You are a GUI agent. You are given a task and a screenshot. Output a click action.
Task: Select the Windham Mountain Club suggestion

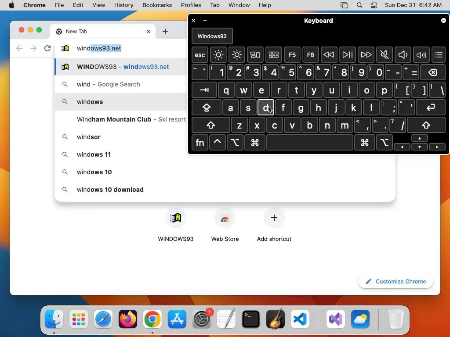tap(120, 119)
